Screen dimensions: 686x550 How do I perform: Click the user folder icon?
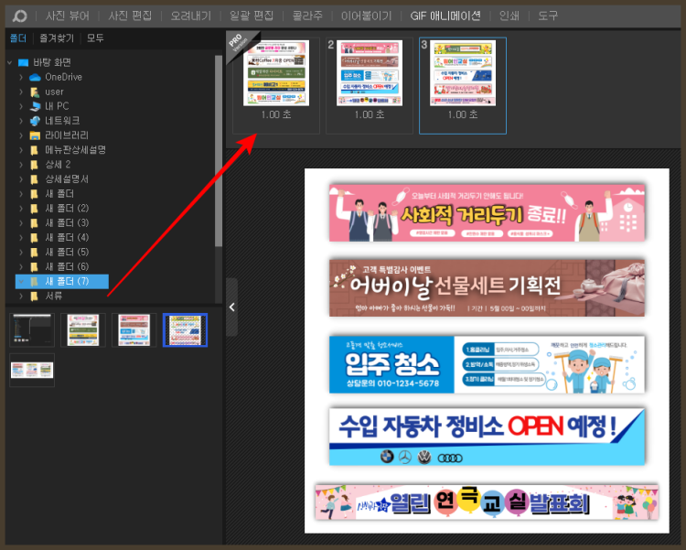coord(35,92)
